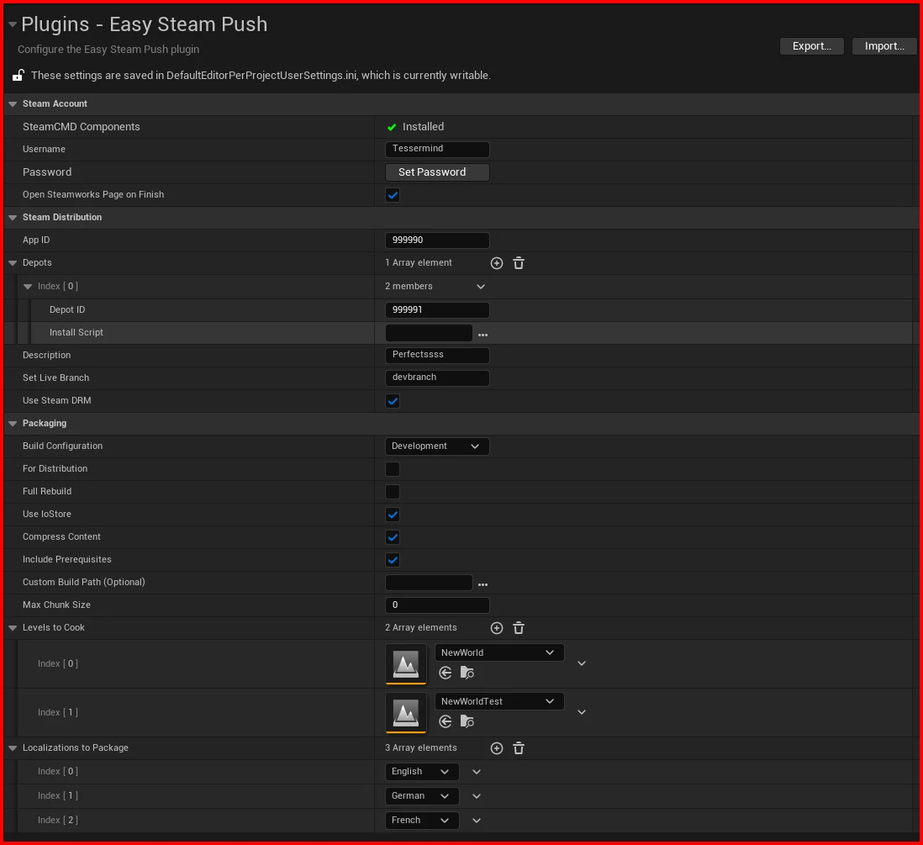Browse to the NewWorldTest asset in Content Browser
Screen dimensions: 923x845
(x=467, y=721)
